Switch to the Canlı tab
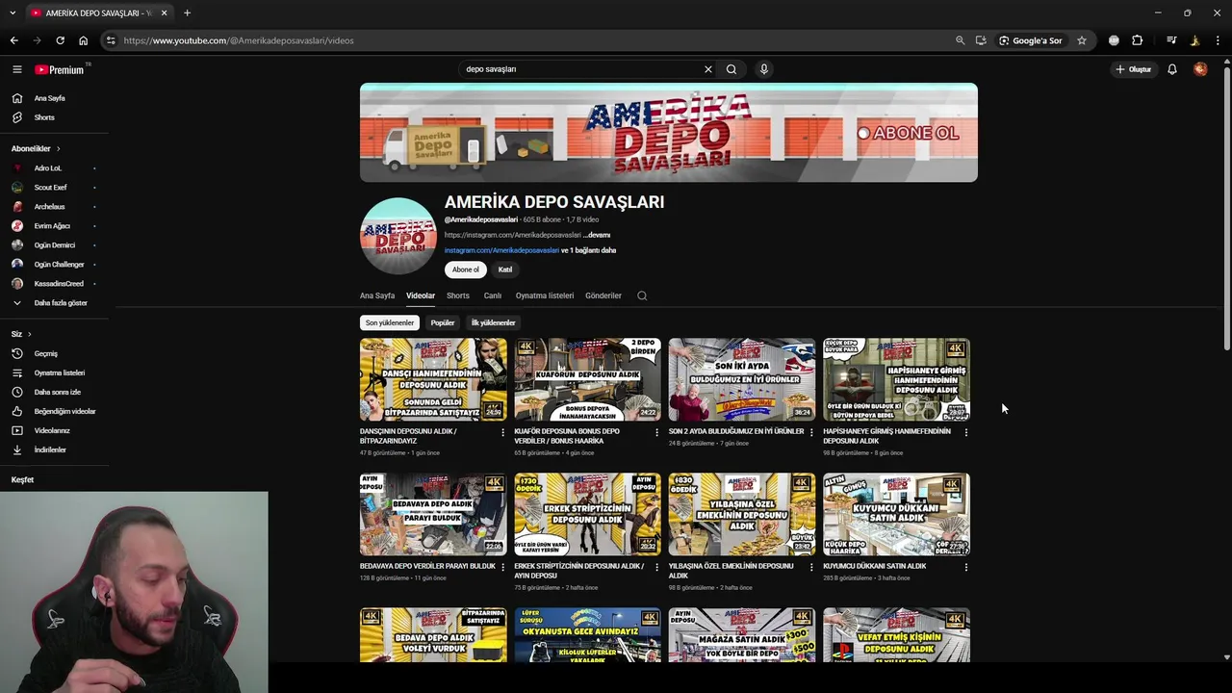This screenshot has width=1232, height=693. (x=493, y=295)
